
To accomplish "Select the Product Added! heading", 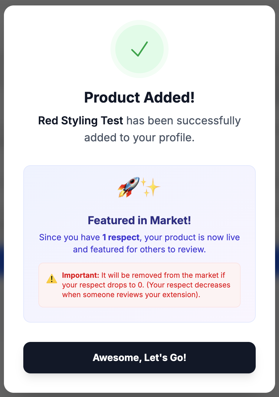I will 139,97.
